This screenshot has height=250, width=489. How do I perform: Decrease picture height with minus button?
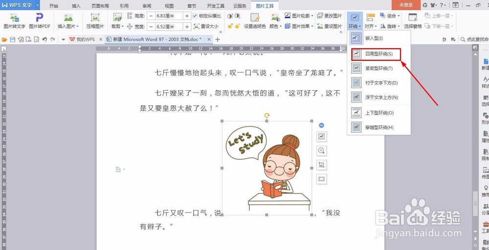point(151,16)
